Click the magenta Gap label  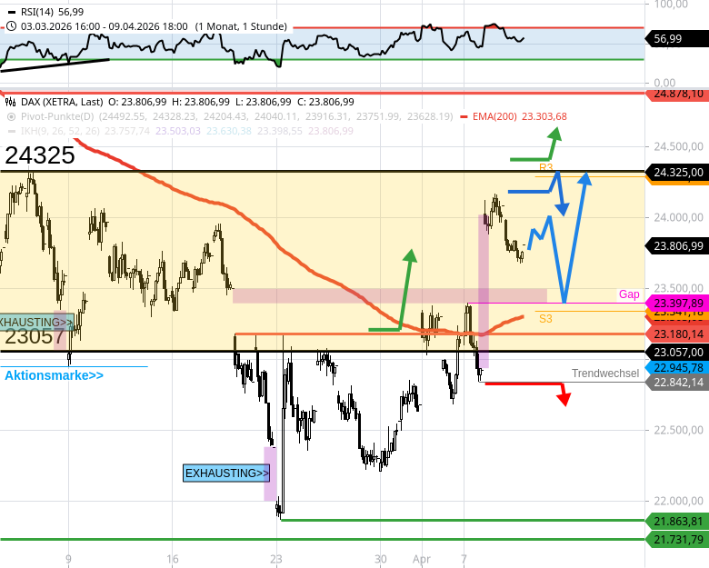coord(629,294)
